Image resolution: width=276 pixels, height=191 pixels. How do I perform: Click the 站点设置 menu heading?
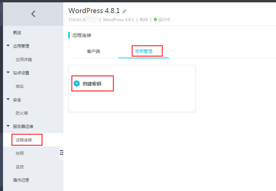(x=21, y=73)
